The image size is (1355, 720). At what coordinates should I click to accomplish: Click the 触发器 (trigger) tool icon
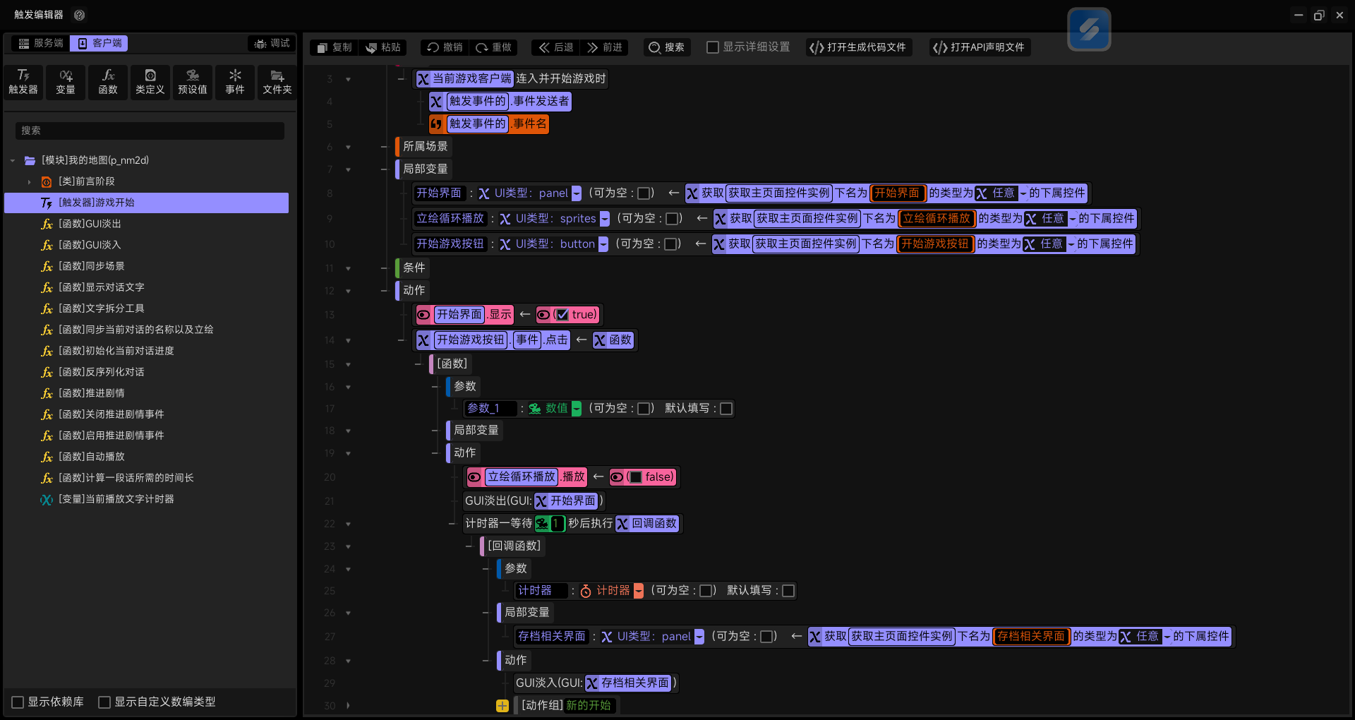pos(23,82)
